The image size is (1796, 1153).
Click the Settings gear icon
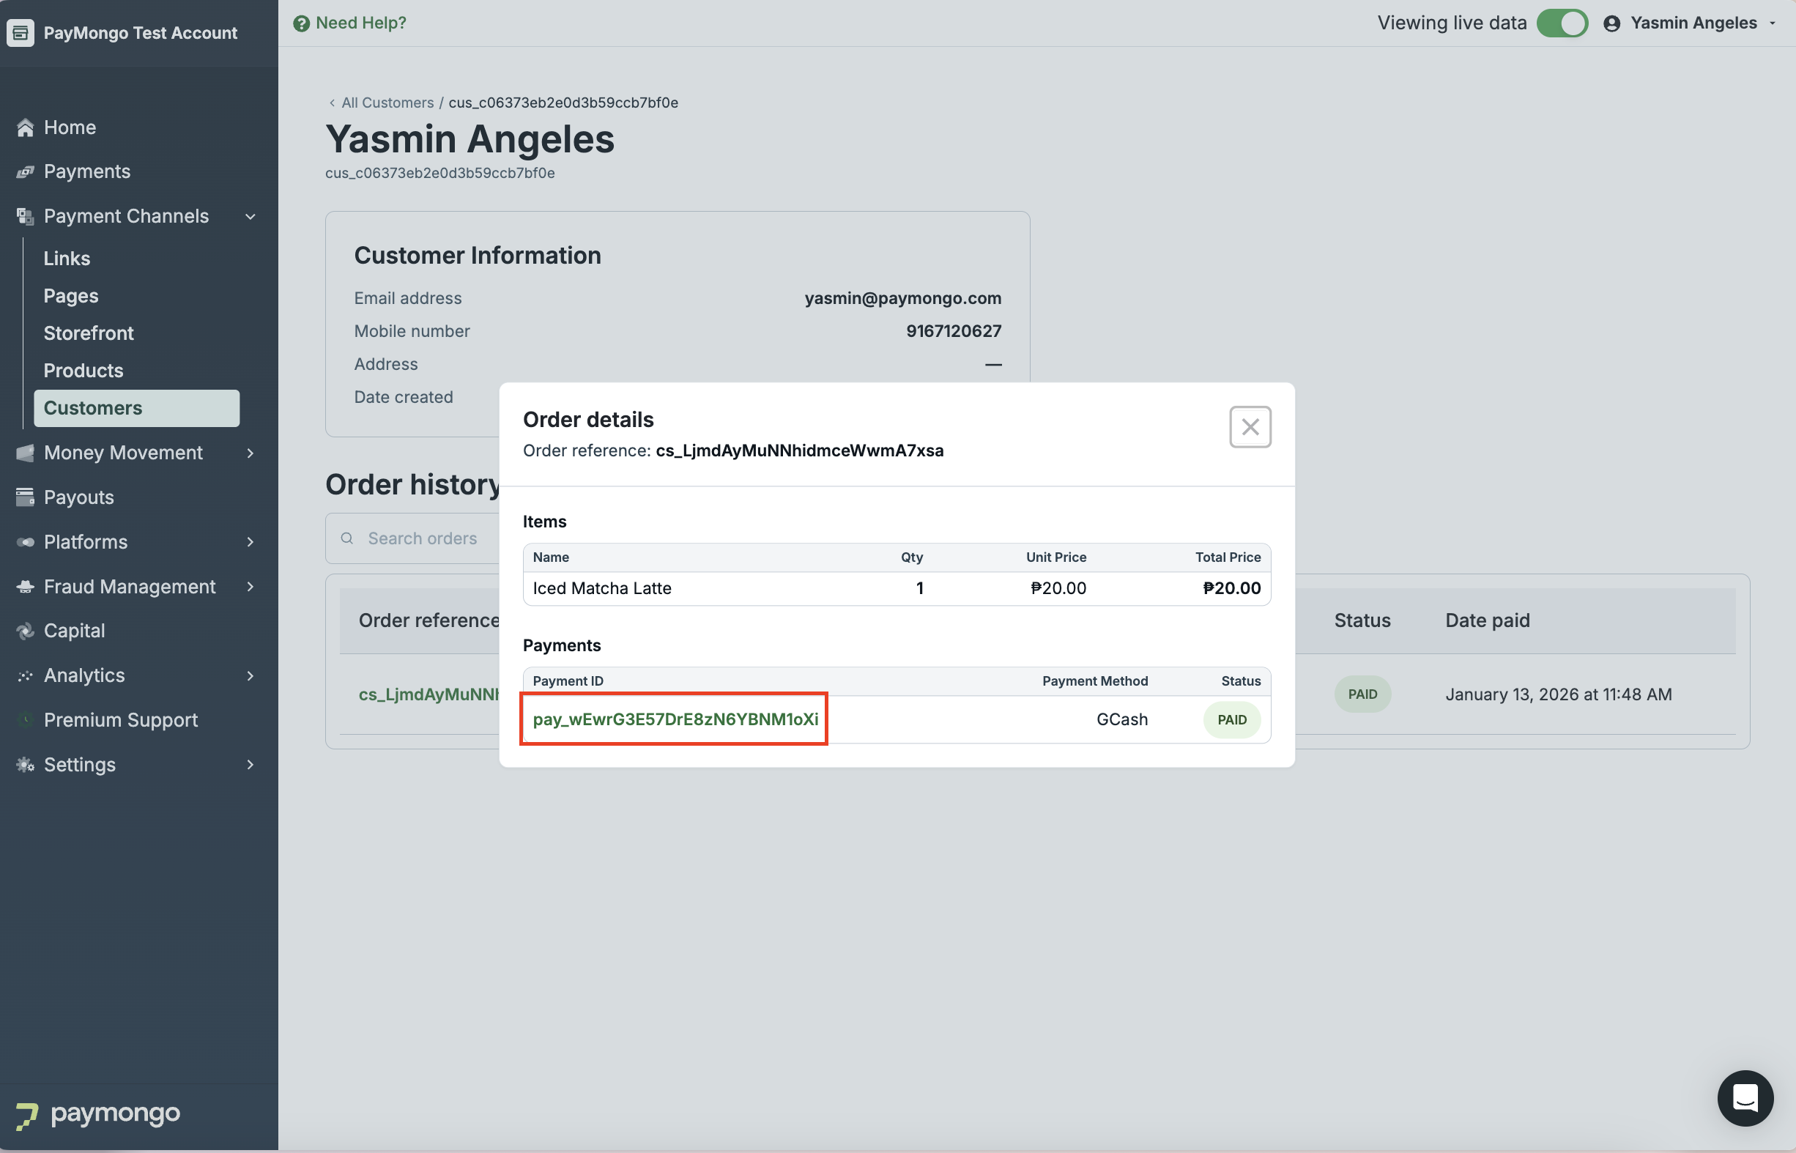(26, 765)
